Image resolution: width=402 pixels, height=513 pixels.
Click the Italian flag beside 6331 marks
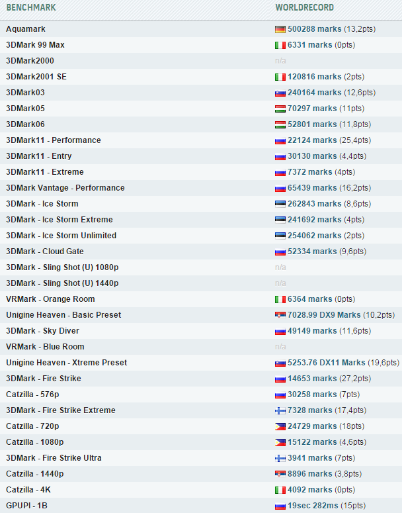pyautogui.click(x=280, y=45)
